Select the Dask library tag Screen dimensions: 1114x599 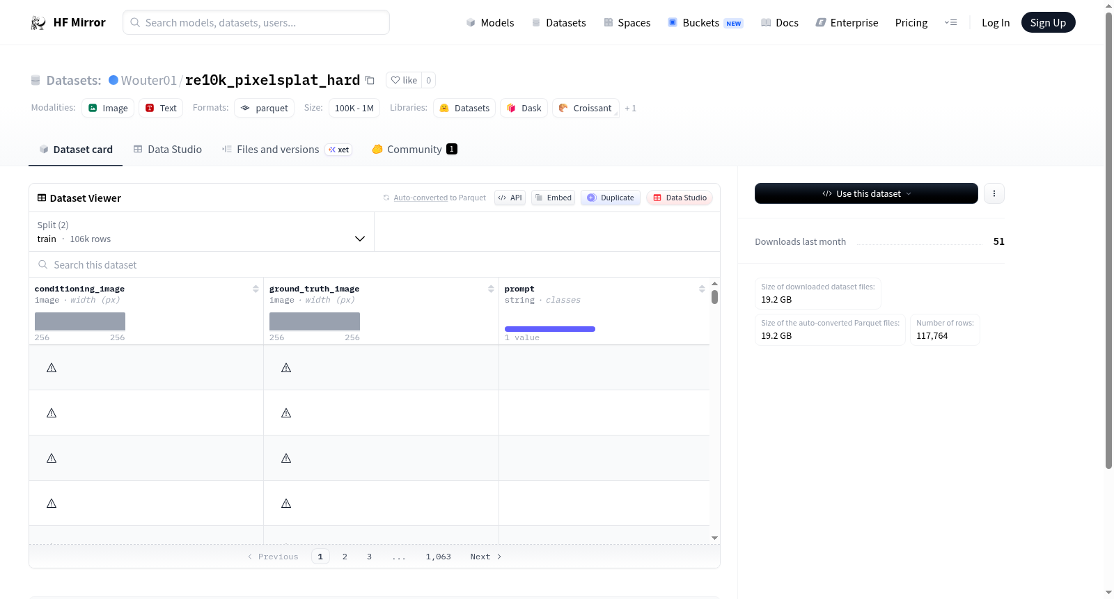[524, 108]
